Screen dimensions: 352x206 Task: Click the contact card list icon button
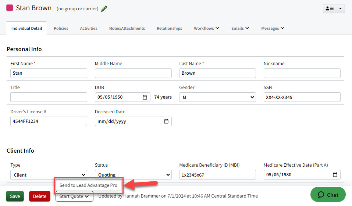[x=330, y=8]
